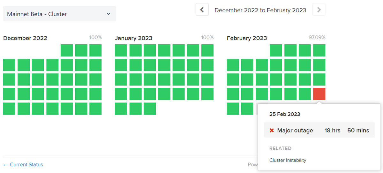This screenshot has width=383, height=173.
Task: Click the next period right chevron
Action: click(319, 10)
